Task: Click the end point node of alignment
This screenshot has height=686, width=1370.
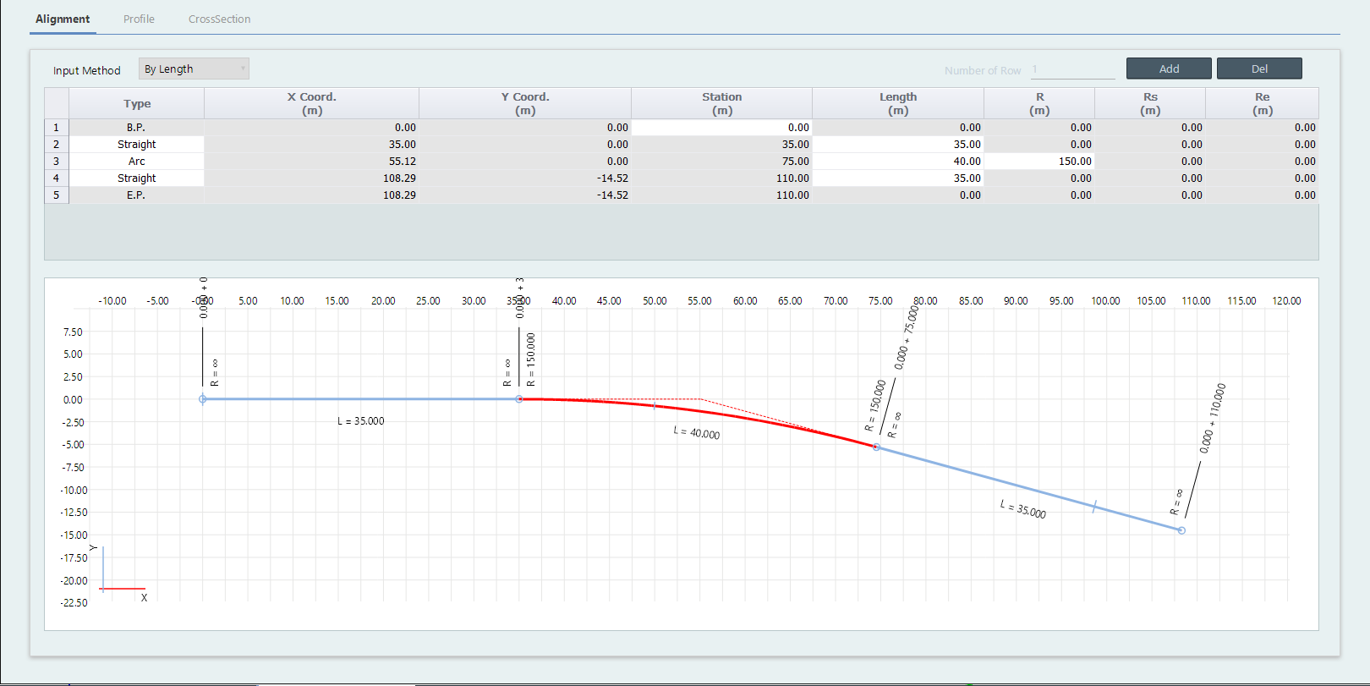Action: pos(1181,530)
